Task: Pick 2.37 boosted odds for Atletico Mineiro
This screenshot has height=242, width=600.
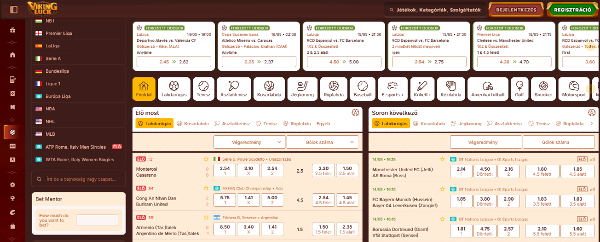Action: (259, 62)
